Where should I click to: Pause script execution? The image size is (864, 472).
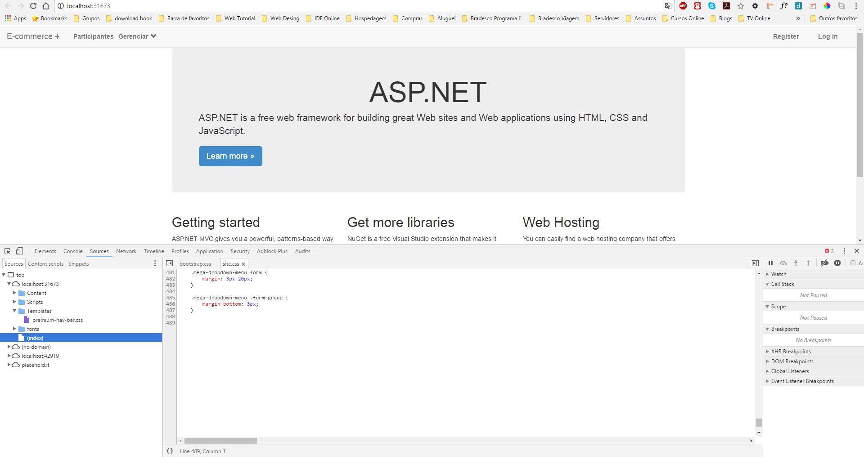click(x=770, y=263)
